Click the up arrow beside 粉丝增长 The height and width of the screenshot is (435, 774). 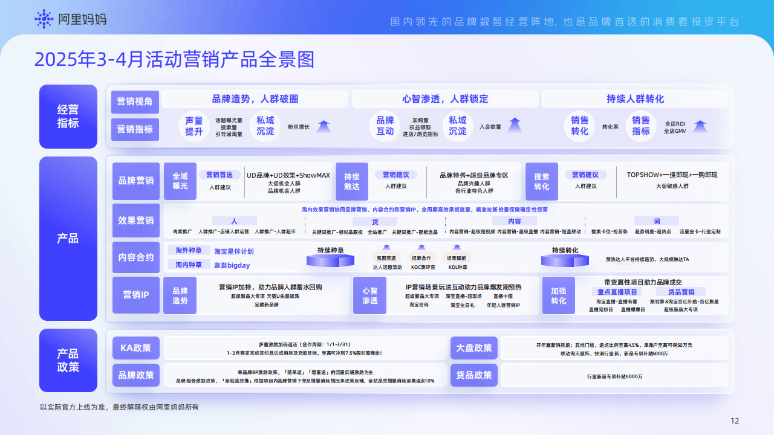(324, 127)
